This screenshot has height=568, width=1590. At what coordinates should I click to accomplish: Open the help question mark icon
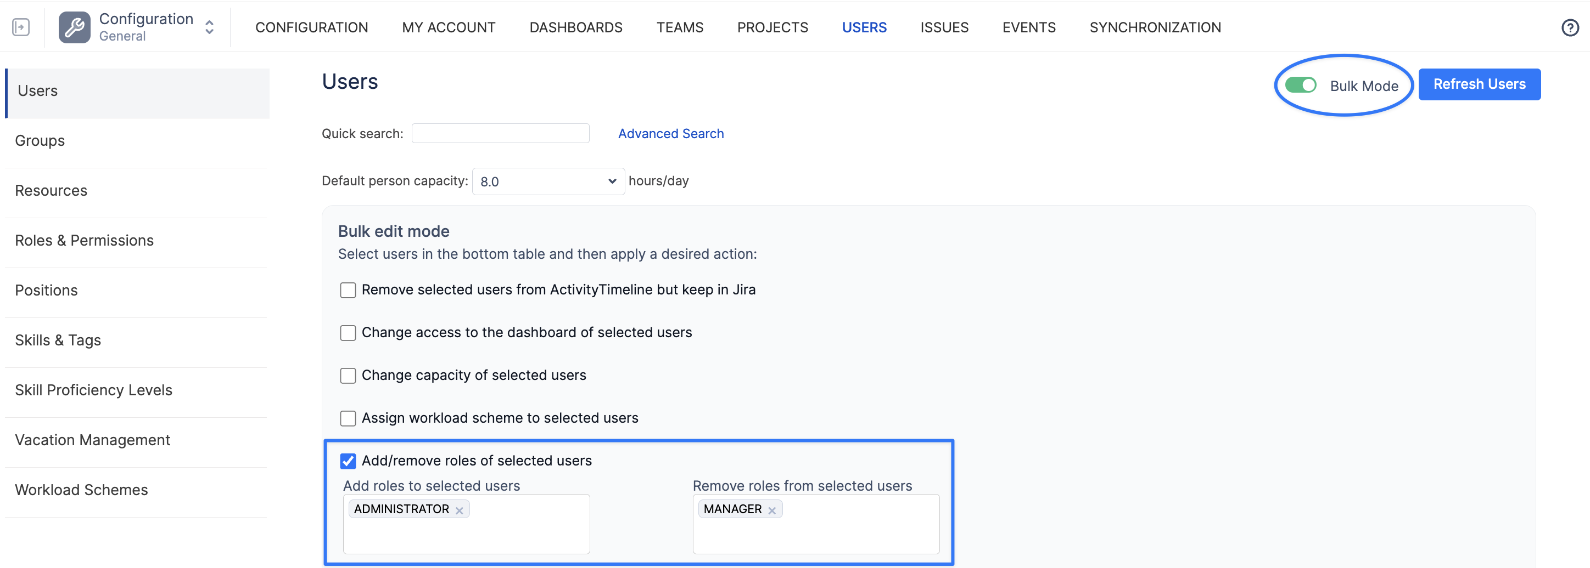(1570, 28)
